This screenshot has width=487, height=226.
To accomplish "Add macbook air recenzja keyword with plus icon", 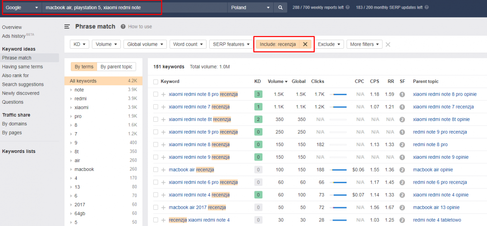I will pyautogui.click(x=164, y=170).
